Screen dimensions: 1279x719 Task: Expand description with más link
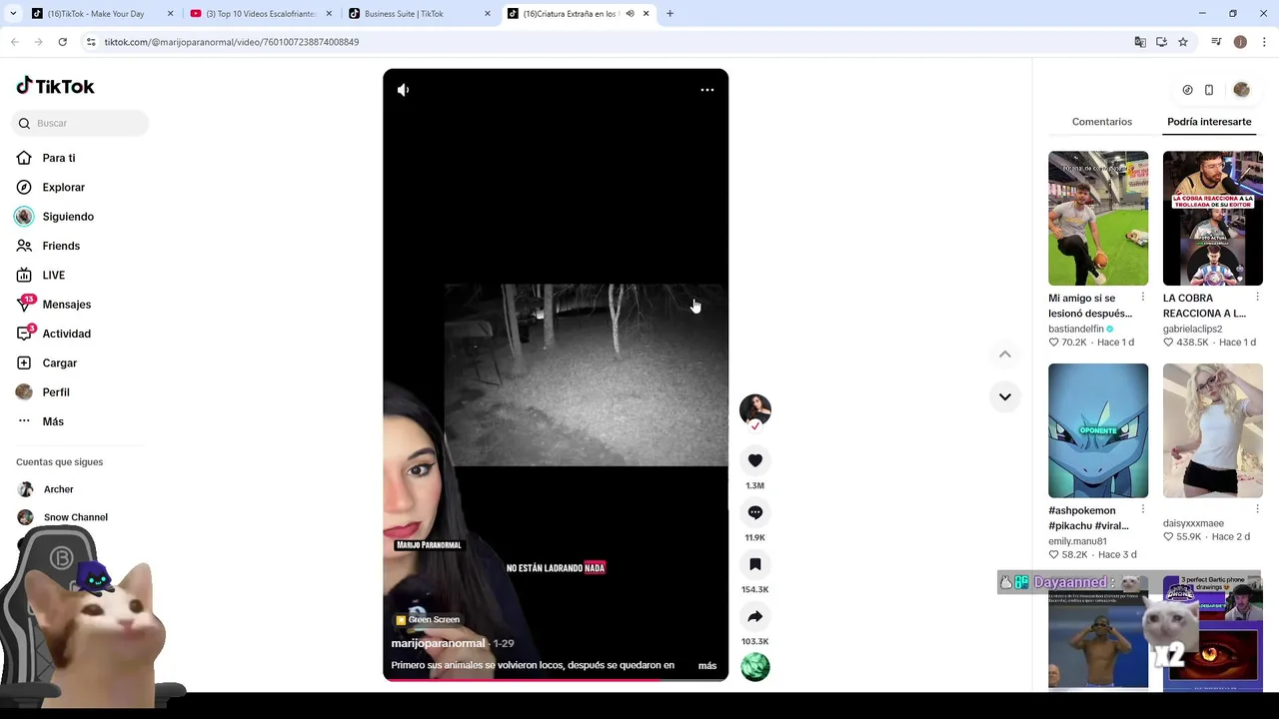[x=707, y=665]
